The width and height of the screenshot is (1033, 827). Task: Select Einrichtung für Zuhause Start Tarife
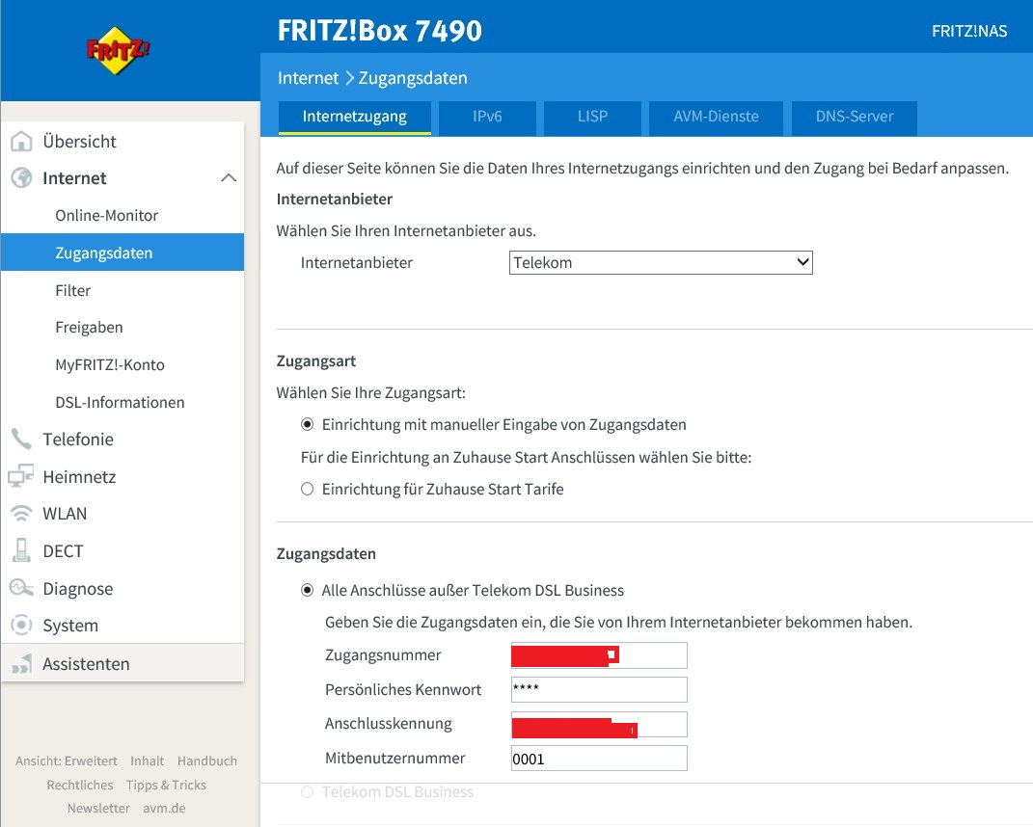point(307,489)
